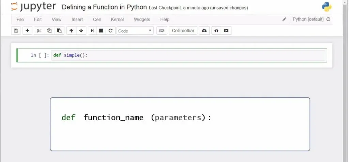
Task: Copy selected cell using the copy icon
Action: point(49,31)
